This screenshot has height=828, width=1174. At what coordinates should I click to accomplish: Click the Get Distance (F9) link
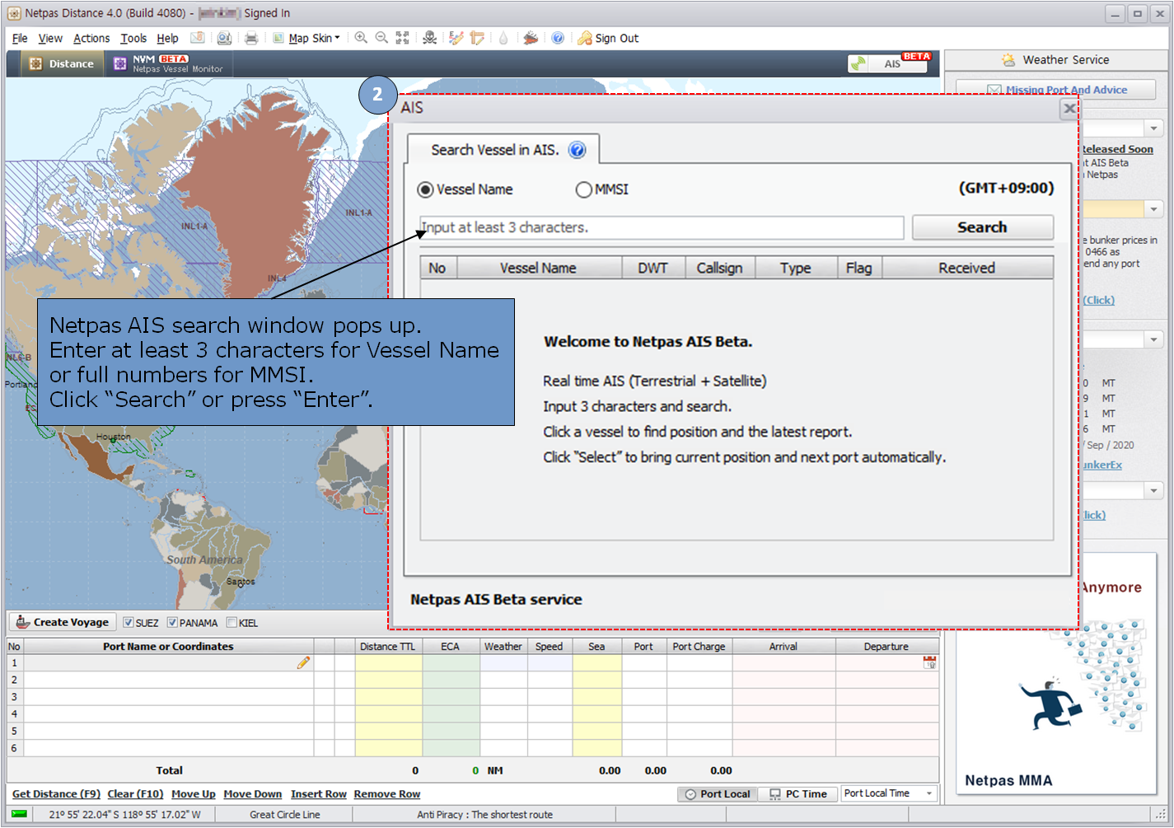point(56,794)
